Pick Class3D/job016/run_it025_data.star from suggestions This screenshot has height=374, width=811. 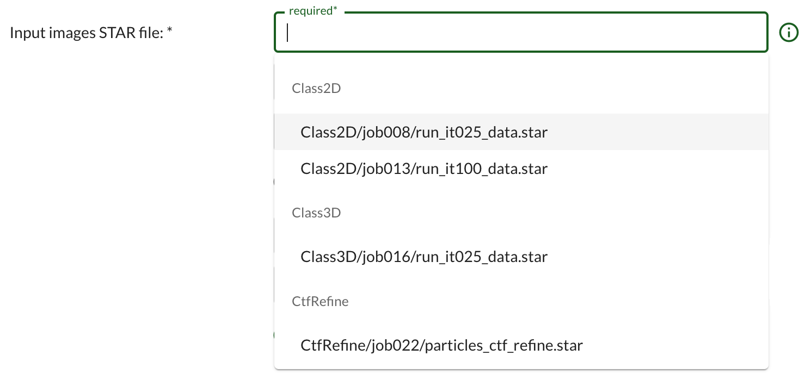tap(423, 256)
